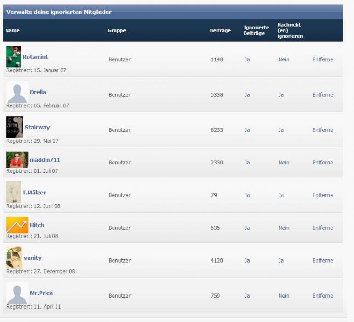Click 'Benutzer' group in Mr.Price row
This screenshot has width=354, height=322.
click(x=120, y=296)
